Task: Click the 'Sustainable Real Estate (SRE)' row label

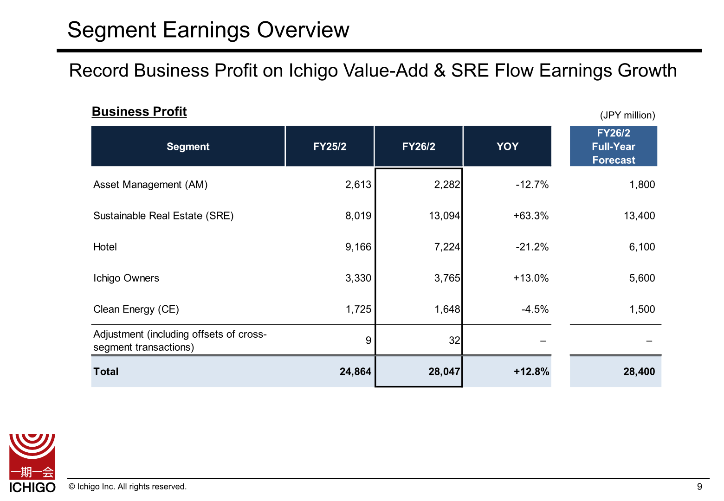Action: (163, 216)
